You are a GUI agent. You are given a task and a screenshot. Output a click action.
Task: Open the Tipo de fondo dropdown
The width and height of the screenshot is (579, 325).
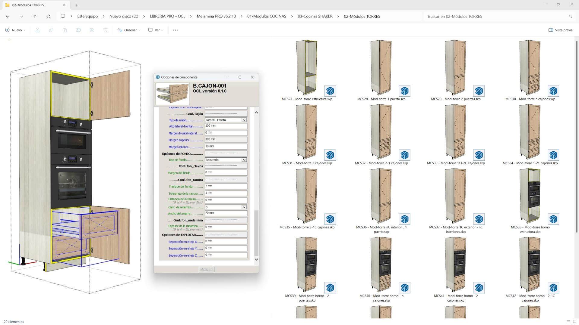click(244, 160)
